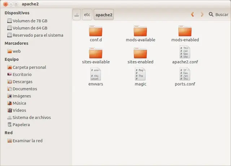Open Examinar la red label
Viewport: 231px width, 166px height.
click(27, 141)
